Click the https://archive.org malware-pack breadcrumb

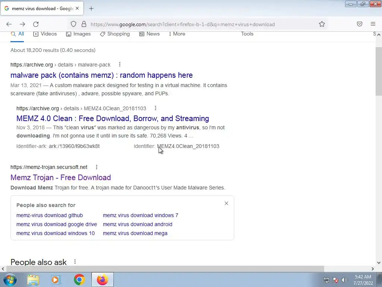[x=60, y=65]
